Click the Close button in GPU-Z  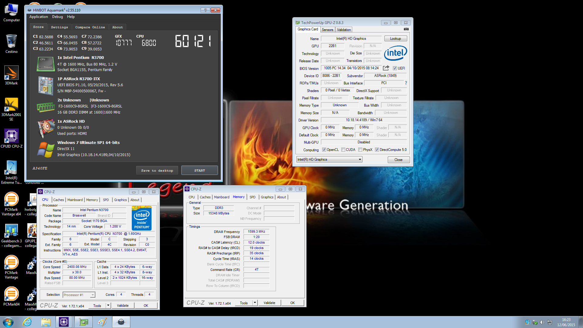[398, 160]
